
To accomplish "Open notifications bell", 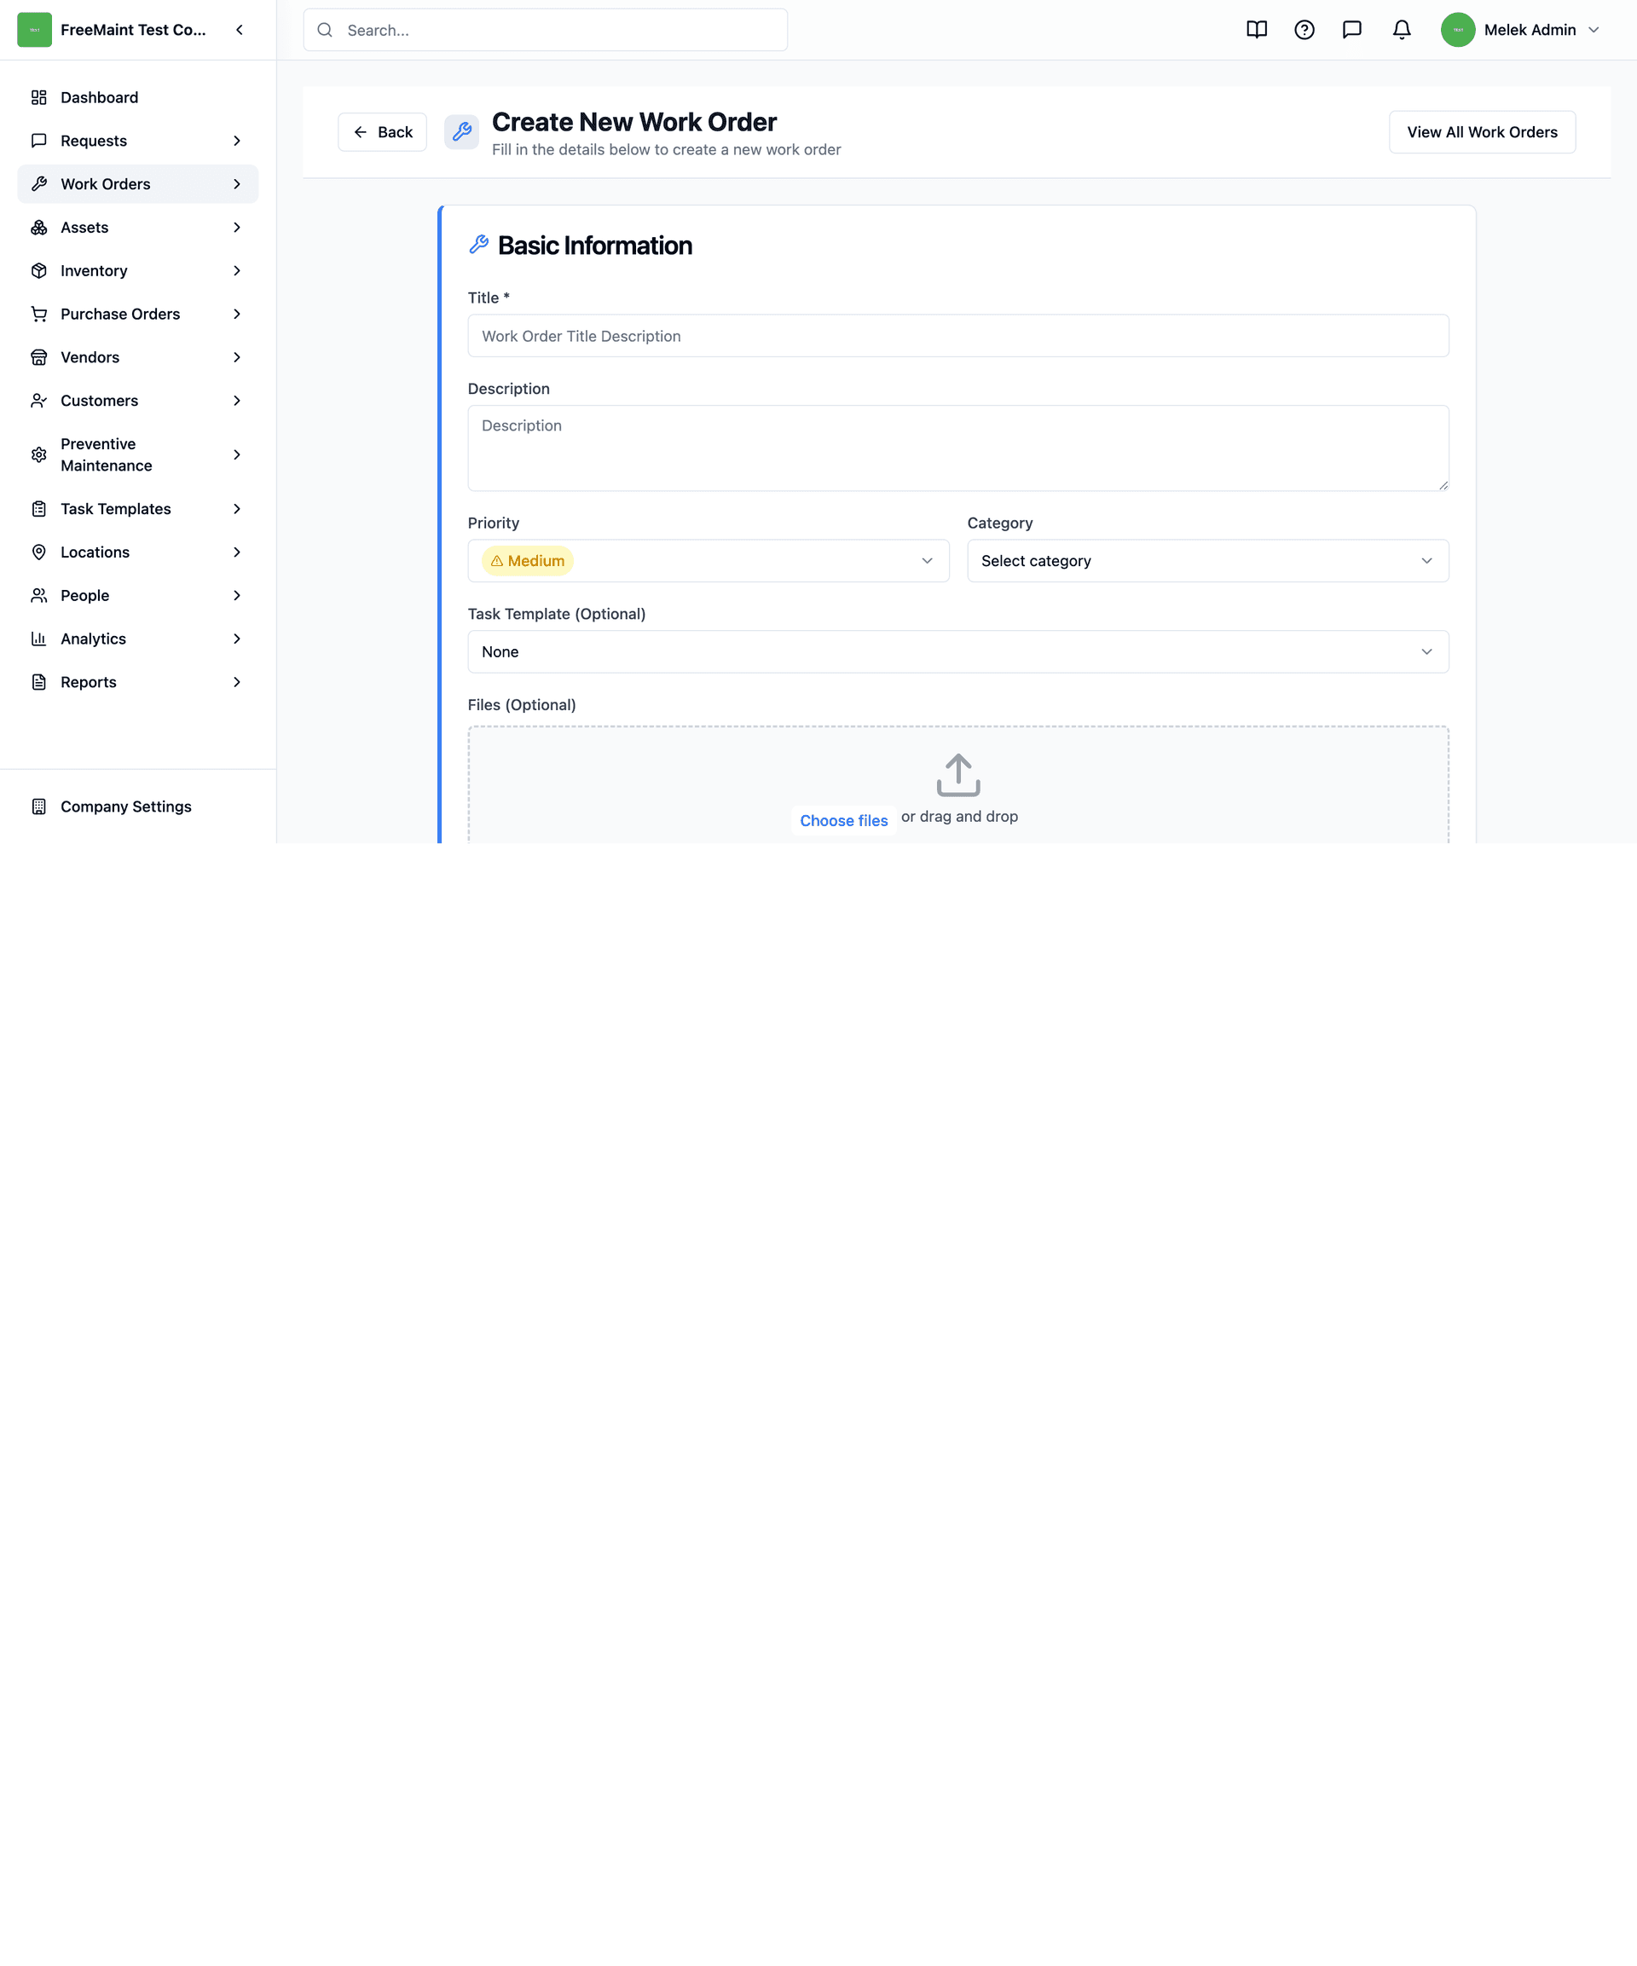I will pos(1401,30).
